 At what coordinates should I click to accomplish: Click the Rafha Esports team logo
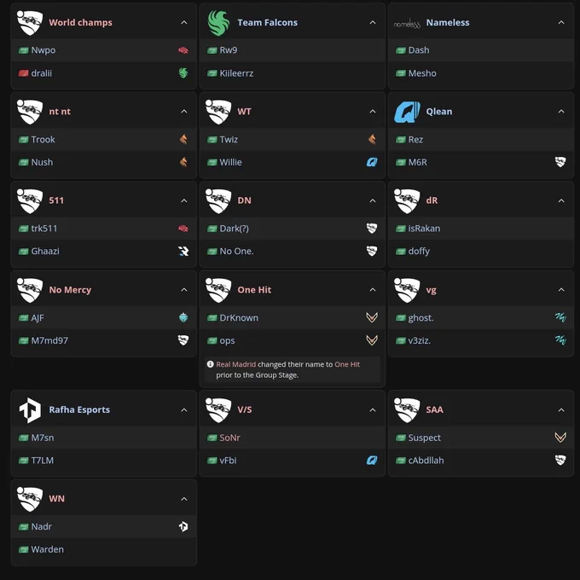click(30, 410)
